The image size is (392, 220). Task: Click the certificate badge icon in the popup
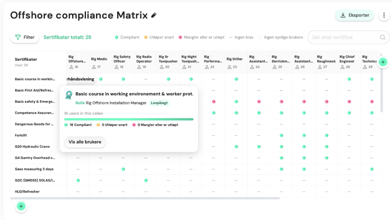[69, 95]
